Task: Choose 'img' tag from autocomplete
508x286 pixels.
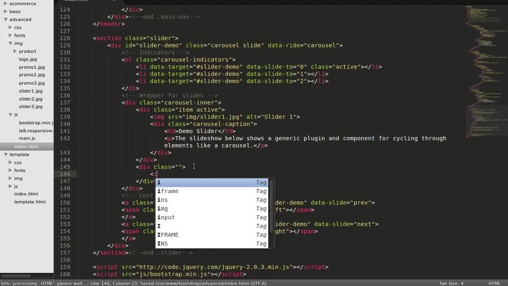Action: 212,209
